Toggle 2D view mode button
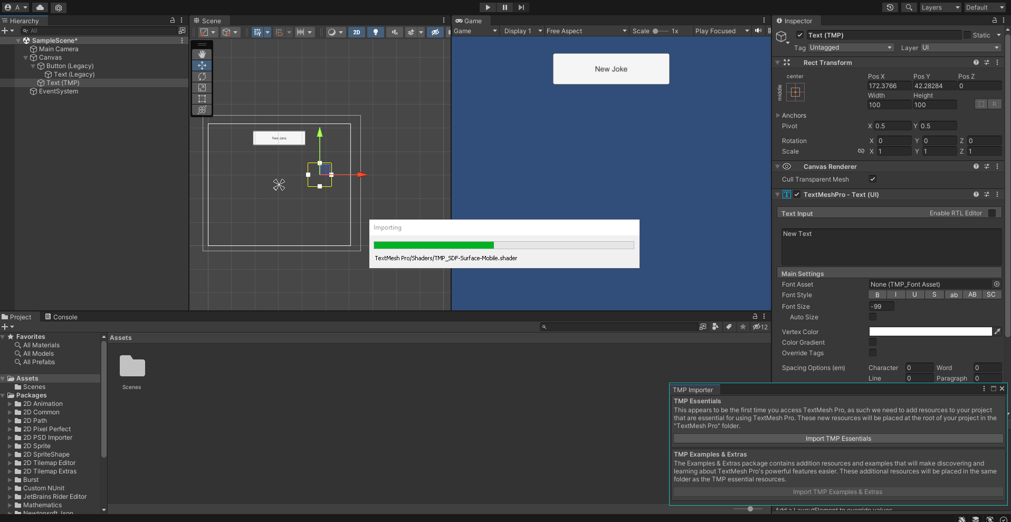Screen dimensions: 1011x522 click(x=357, y=32)
